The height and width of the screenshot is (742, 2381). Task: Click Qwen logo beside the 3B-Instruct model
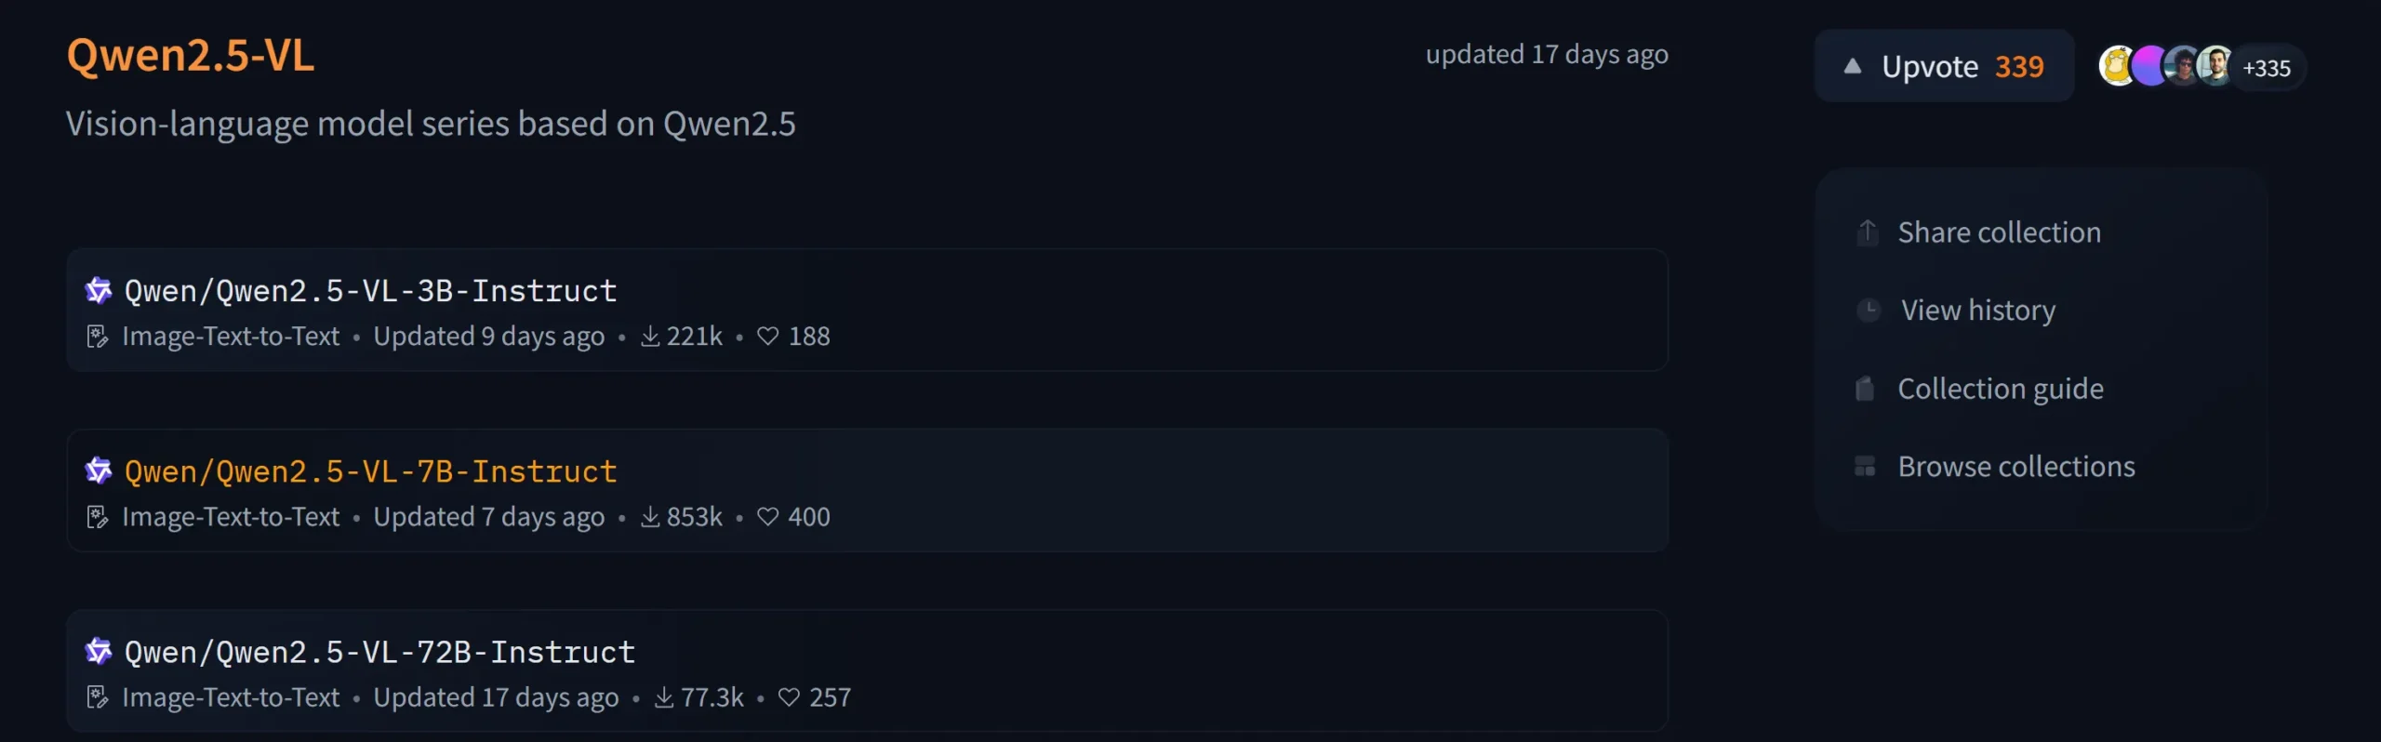click(99, 291)
